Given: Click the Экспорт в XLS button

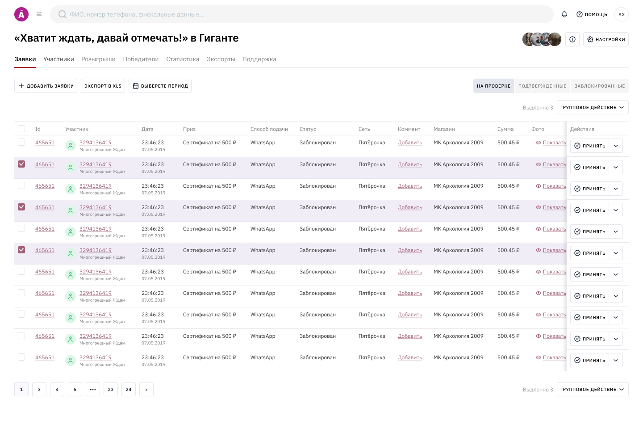Looking at the screenshot, I should tap(103, 86).
